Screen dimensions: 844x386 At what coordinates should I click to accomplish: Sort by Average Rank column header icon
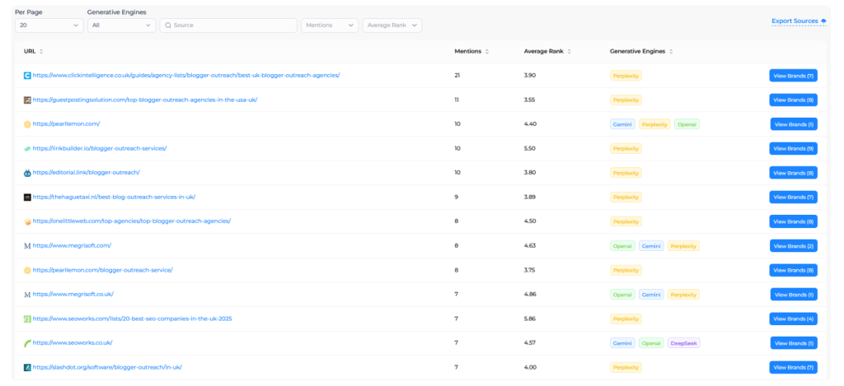(566, 51)
